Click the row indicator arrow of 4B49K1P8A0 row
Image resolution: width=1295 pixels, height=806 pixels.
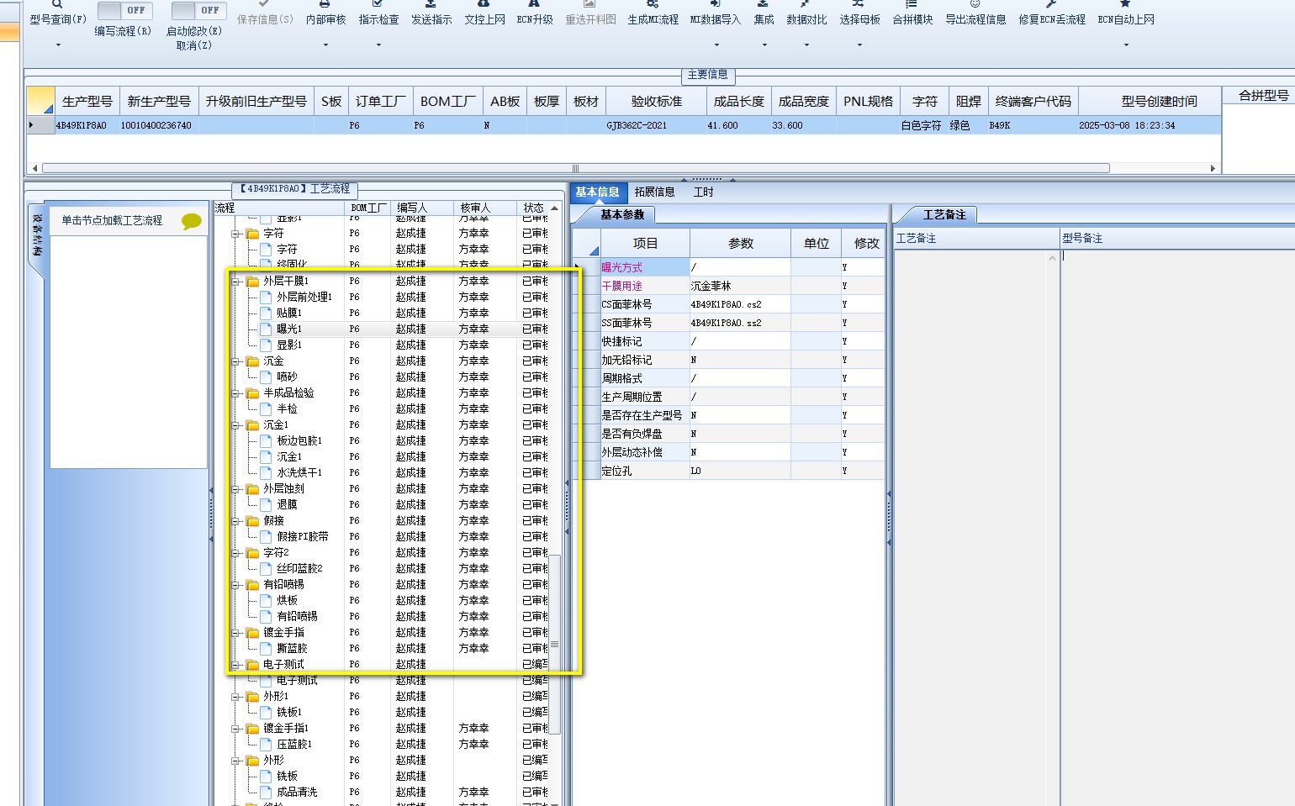pyautogui.click(x=31, y=125)
